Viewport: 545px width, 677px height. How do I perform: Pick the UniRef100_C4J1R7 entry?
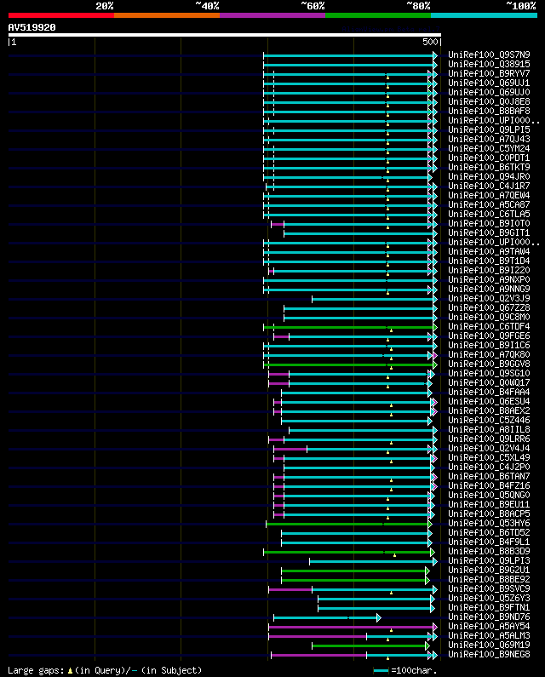489,186
